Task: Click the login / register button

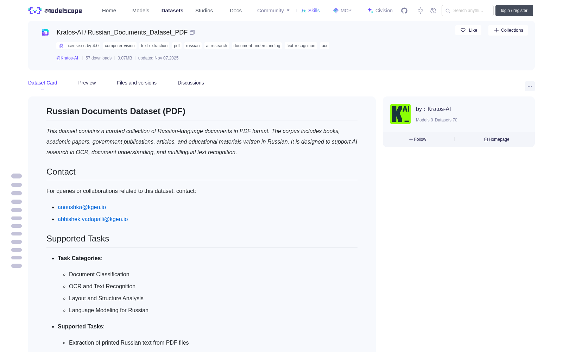Action: 514,11
